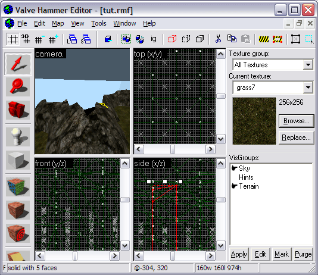Copy selection with copy icon

coord(232,39)
